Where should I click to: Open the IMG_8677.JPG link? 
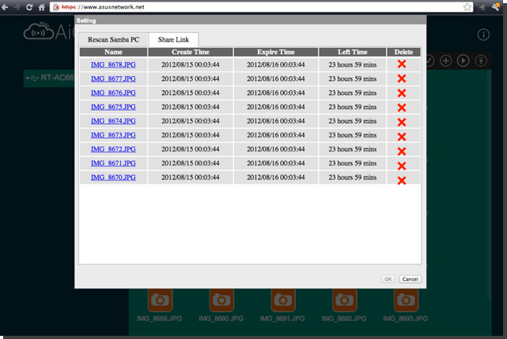(113, 78)
